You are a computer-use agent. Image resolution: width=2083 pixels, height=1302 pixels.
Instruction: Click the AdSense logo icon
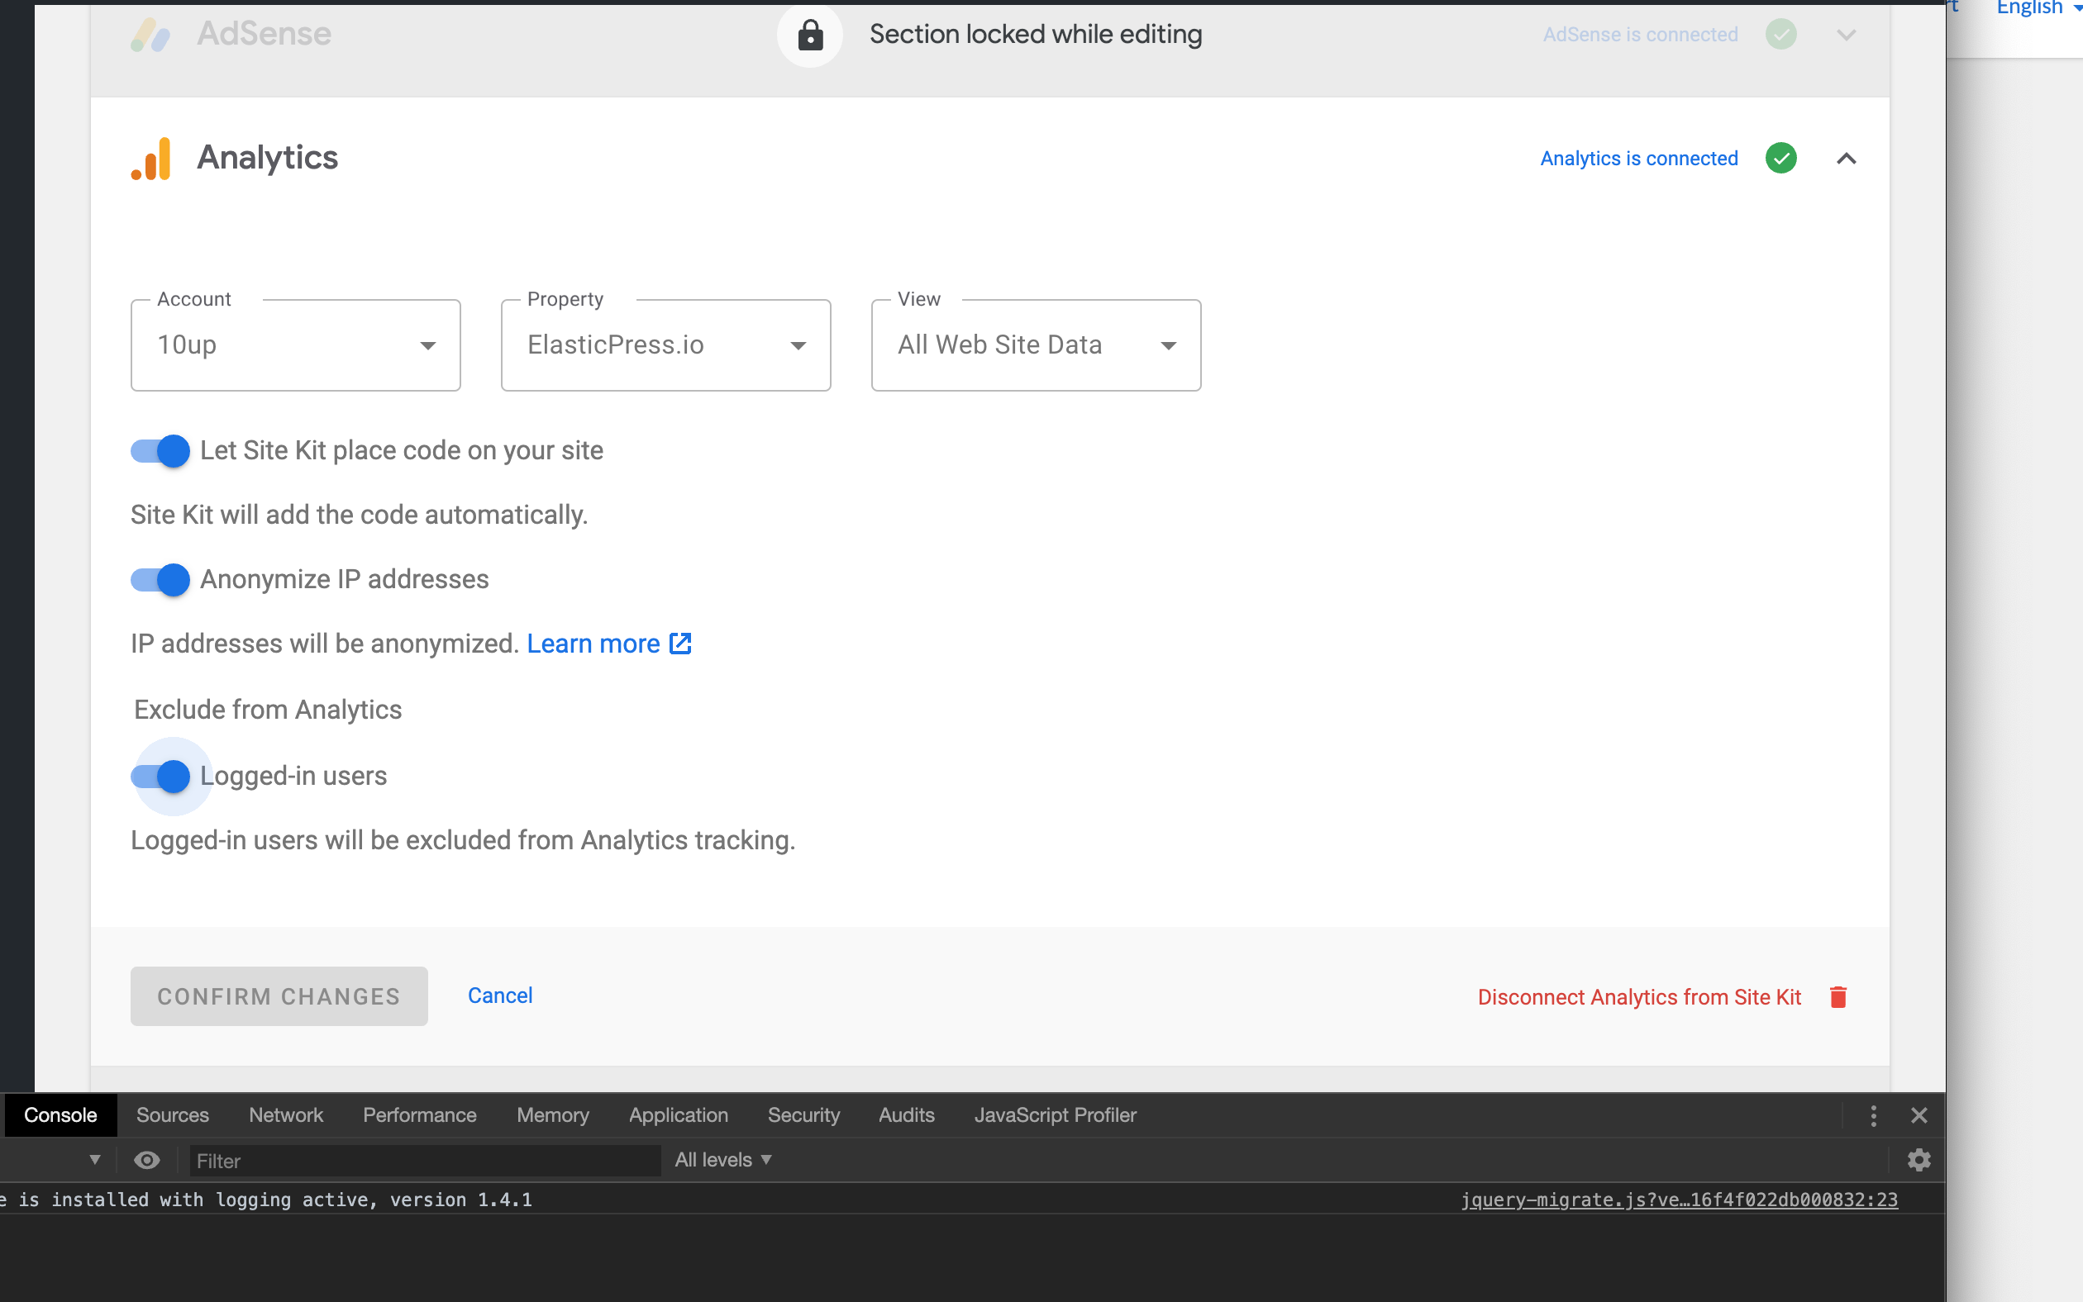(150, 35)
